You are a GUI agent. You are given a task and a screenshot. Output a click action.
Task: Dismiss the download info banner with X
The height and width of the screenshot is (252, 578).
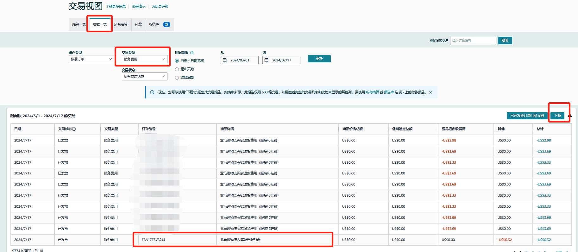(430, 92)
